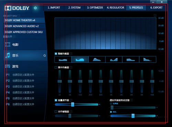
Task: Pick the fourth V-shaped equalizer preset
Action: [x=114, y=59]
